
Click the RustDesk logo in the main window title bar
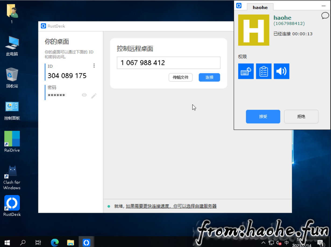click(44, 26)
